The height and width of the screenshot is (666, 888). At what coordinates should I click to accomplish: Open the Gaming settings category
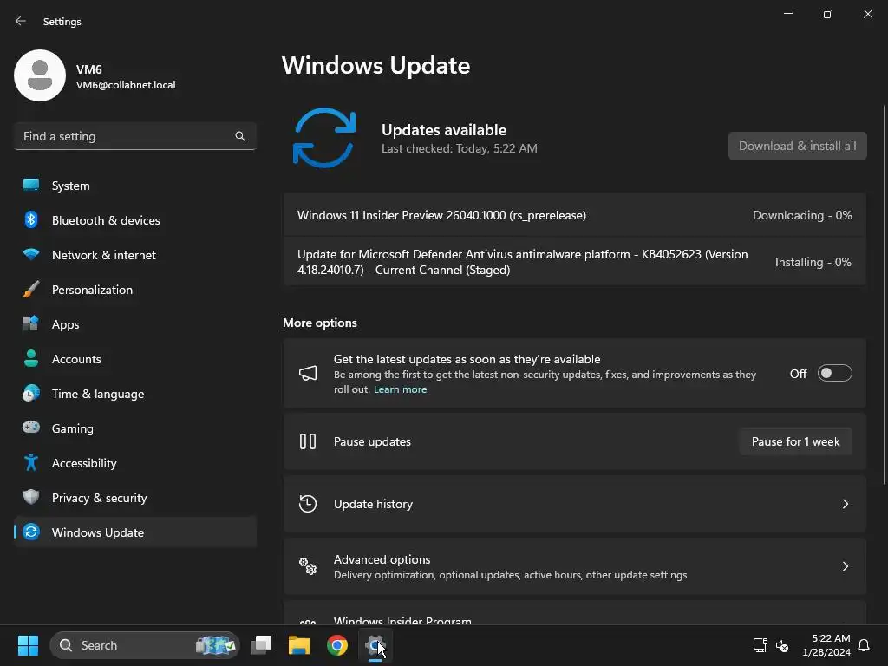pyautogui.click(x=135, y=428)
